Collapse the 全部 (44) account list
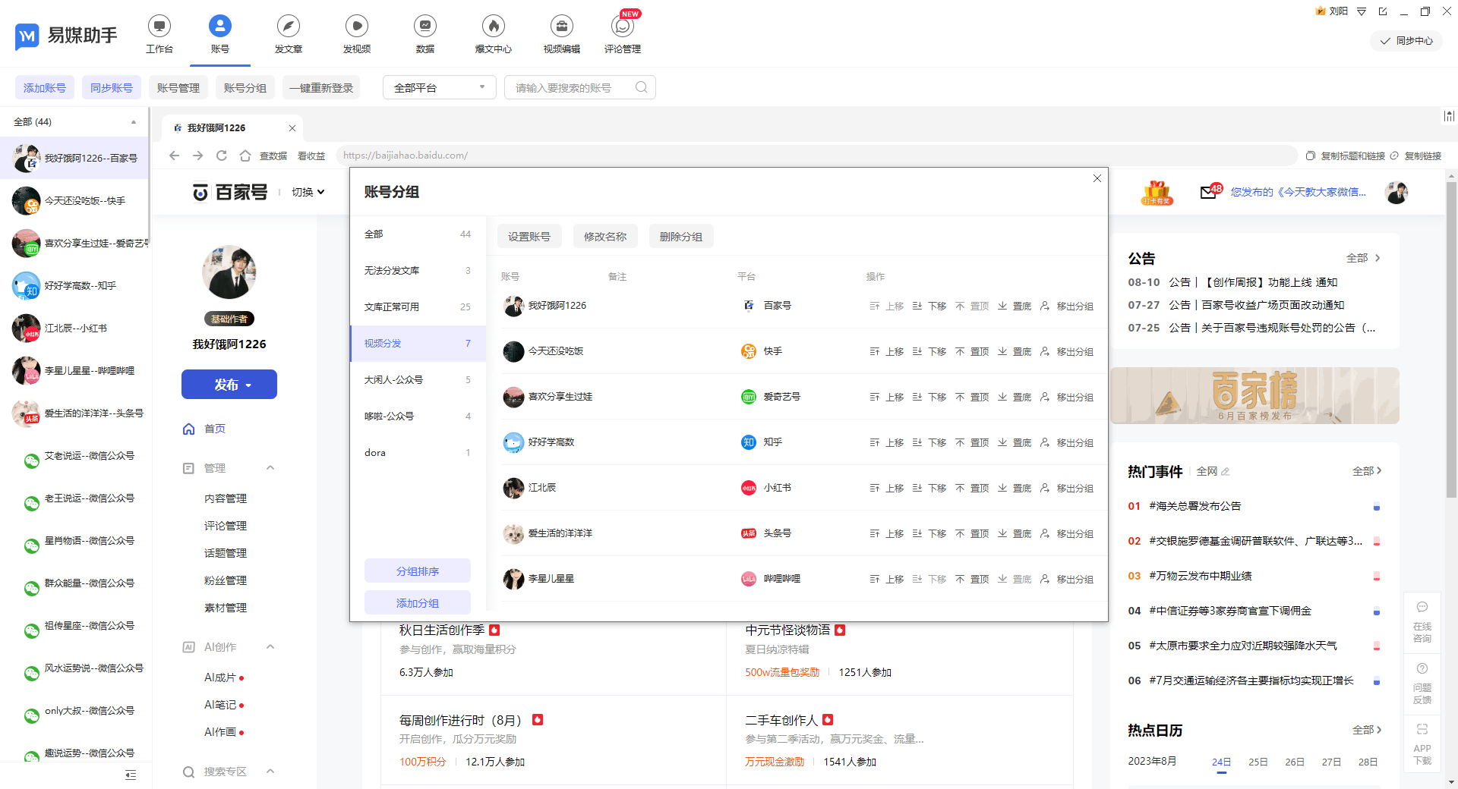Viewport: 1458px width, 789px height. coord(134,122)
